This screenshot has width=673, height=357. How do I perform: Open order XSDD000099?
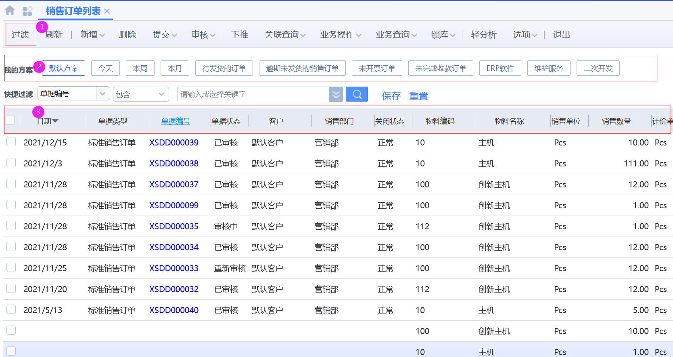(x=174, y=205)
